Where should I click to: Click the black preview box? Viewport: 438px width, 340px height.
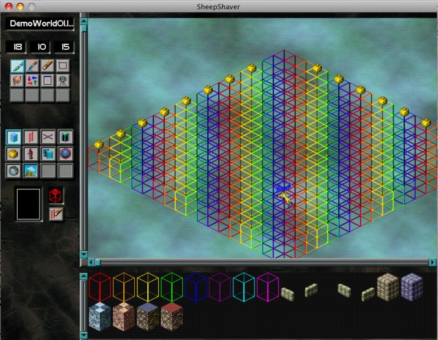[x=29, y=205]
